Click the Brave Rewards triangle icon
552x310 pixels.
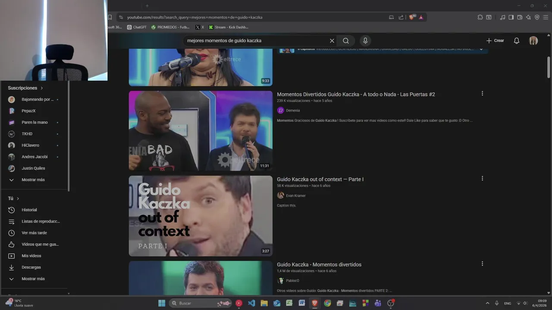pos(421,17)
